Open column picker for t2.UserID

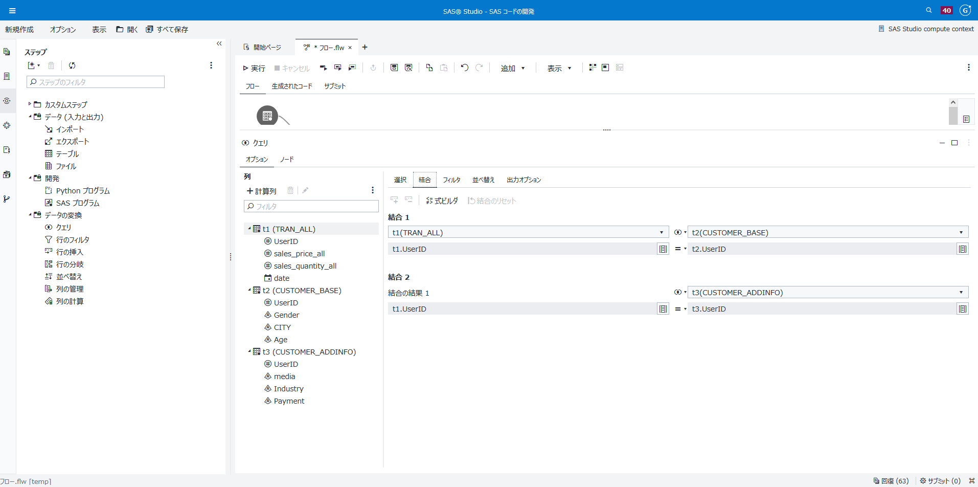point(963,249)
